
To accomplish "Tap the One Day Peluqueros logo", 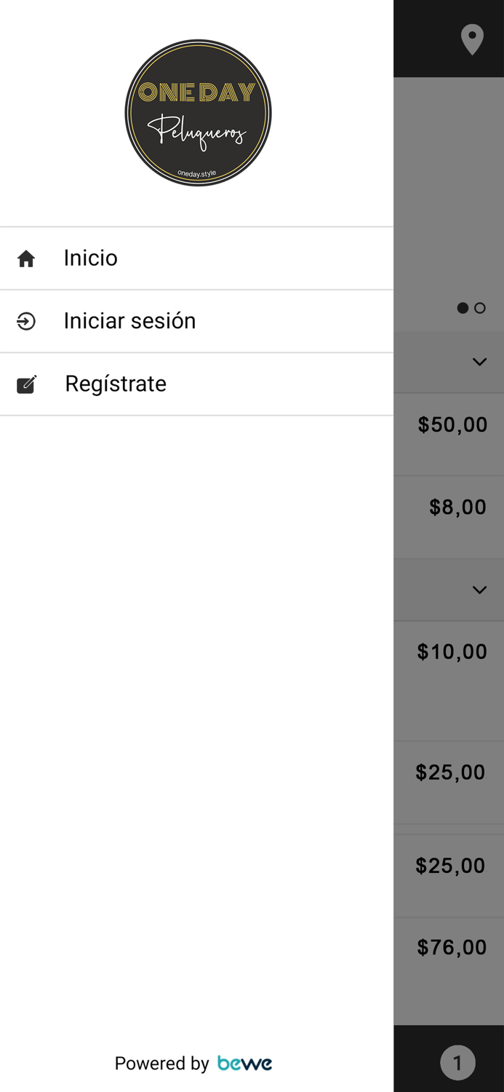I will pos(198,113).
